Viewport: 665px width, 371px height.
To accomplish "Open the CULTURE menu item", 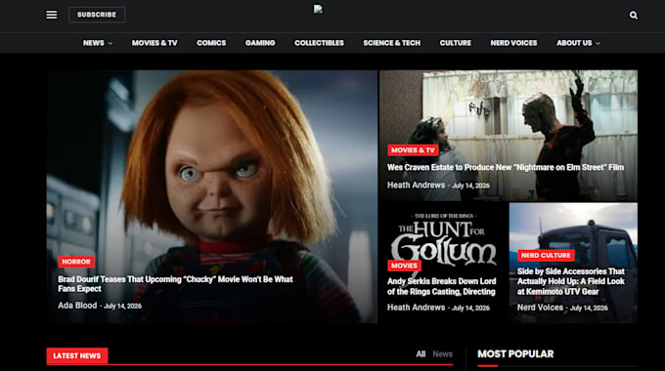I will [x=456, y=43].
